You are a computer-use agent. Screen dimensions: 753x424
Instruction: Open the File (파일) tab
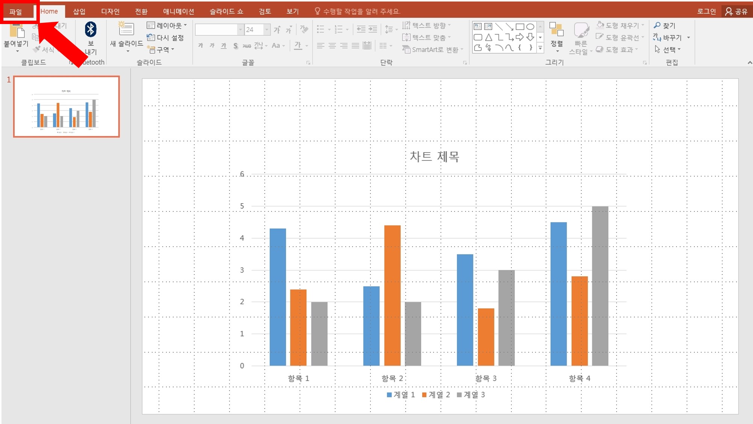point(16,12)
